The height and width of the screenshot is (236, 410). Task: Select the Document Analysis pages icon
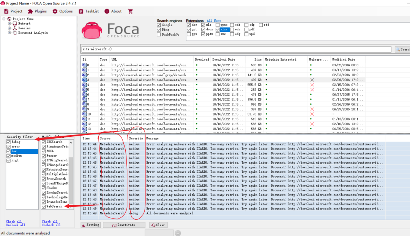pyautogui.click(x=15, y=33)
